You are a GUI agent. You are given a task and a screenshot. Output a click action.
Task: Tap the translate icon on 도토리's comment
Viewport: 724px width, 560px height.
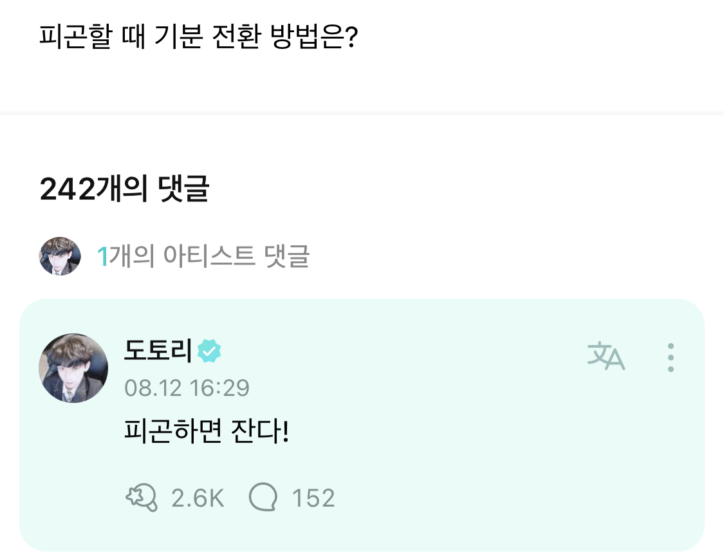[x=606, y=357]
